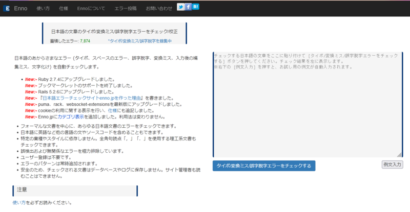
Task: Click the text area resize handle
Action: point(400,155)
